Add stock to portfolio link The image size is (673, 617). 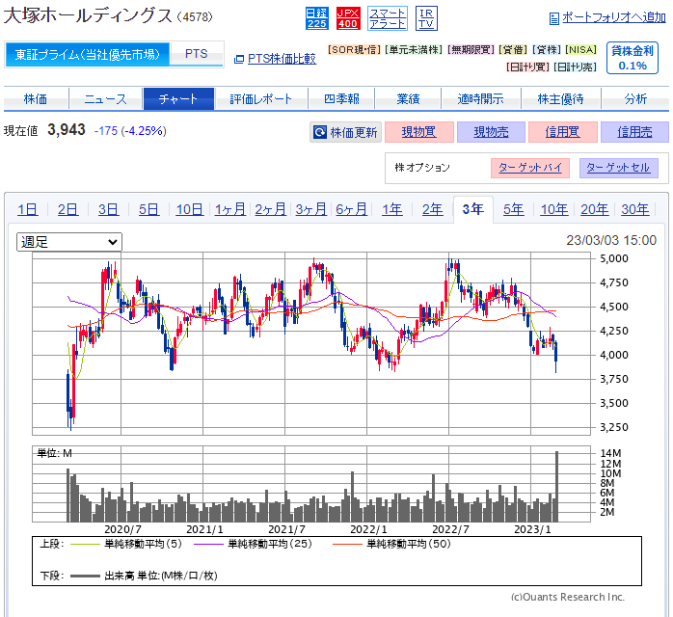614,17
